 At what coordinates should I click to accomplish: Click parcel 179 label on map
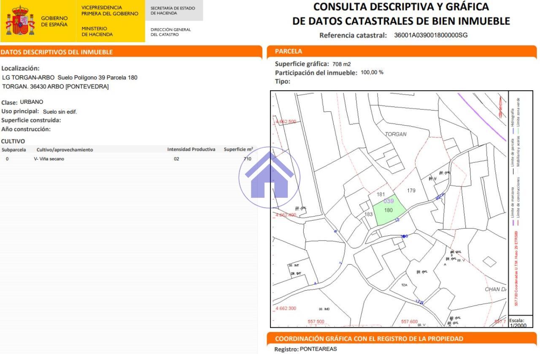[411, 191]
